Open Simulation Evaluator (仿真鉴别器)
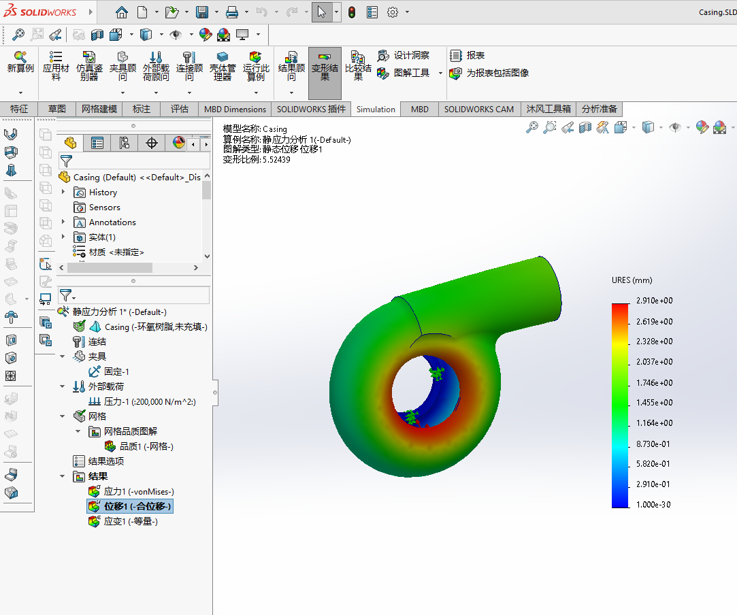Screen dimensions: 737x615 coord(89,66)
